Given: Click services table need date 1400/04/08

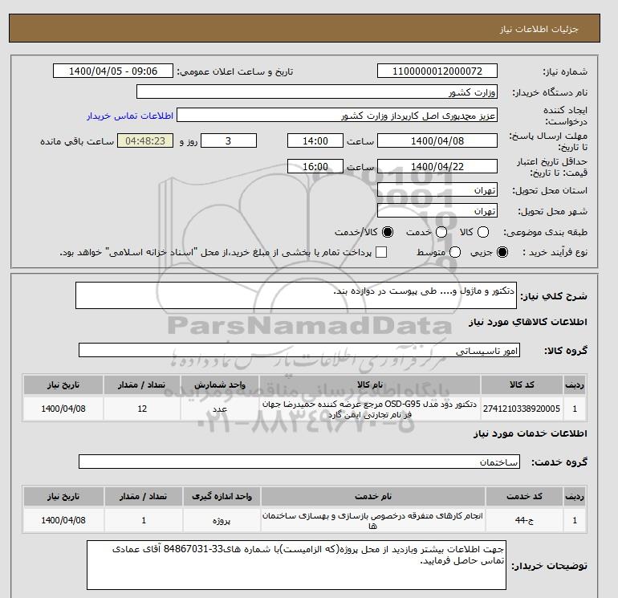Looking at the screenshot, I should pos(63,520).
